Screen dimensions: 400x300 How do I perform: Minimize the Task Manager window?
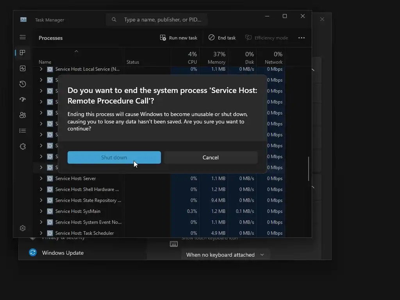click(x=267, y=16)
